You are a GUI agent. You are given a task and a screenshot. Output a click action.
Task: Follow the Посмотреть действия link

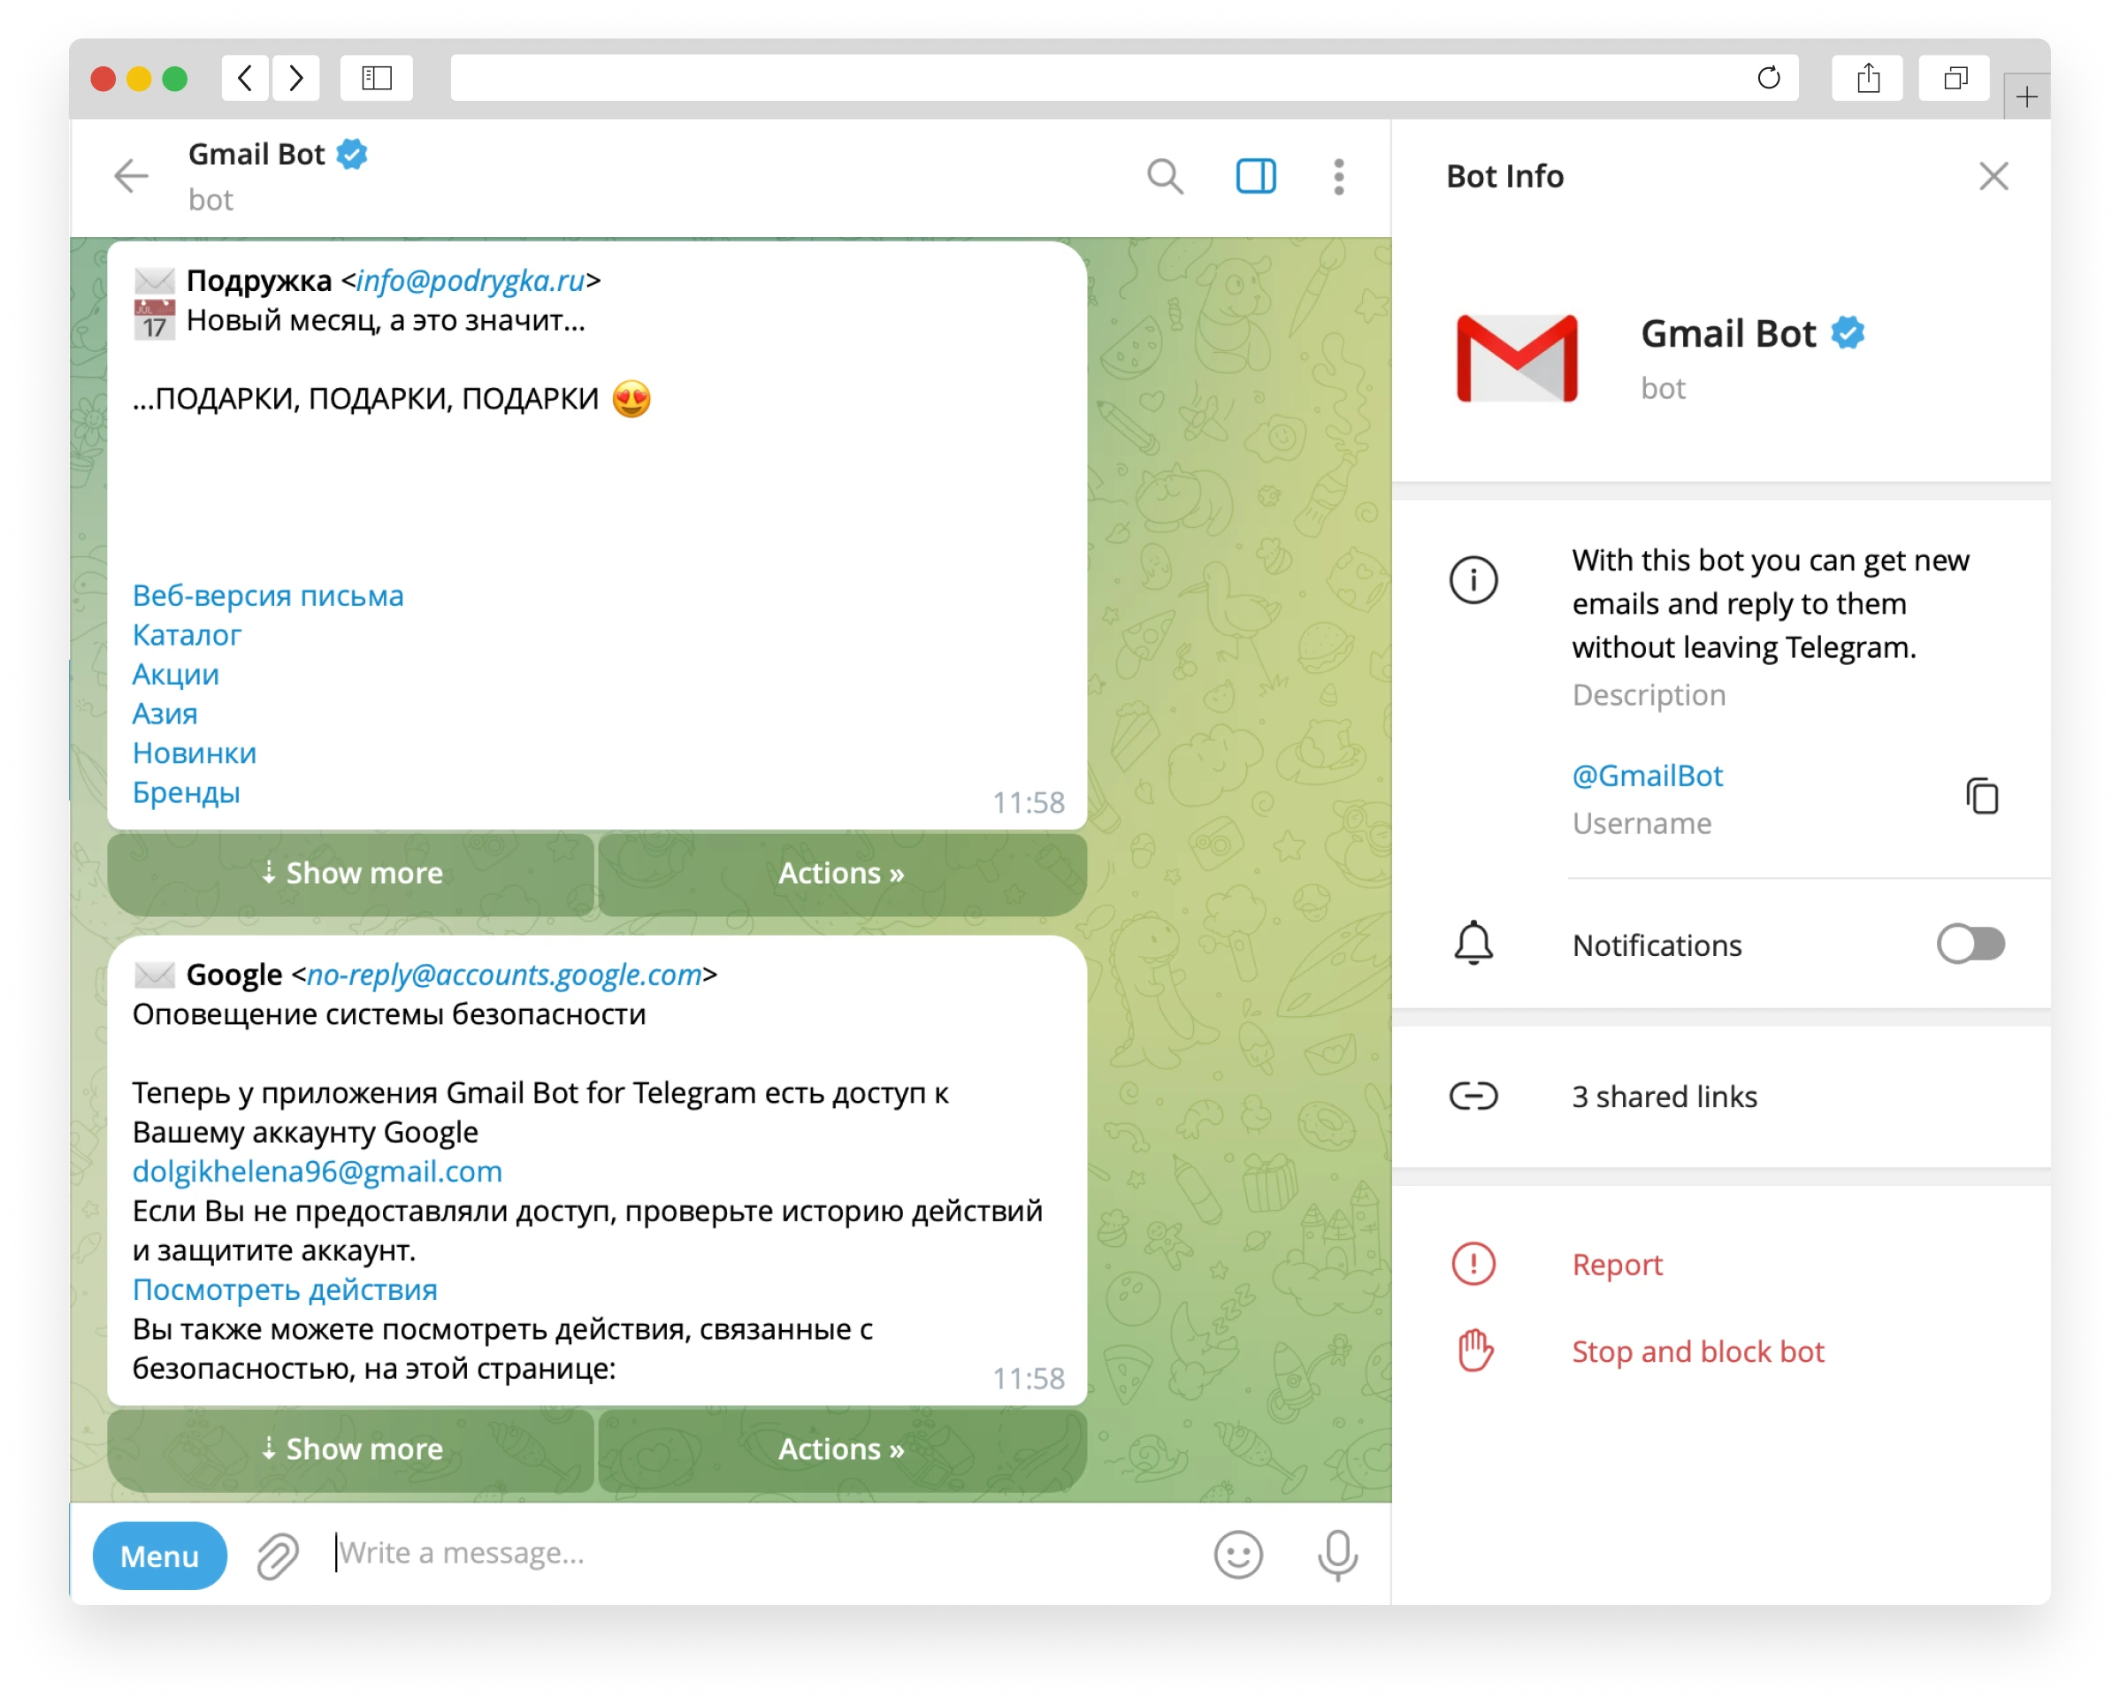click(284, 1289)
